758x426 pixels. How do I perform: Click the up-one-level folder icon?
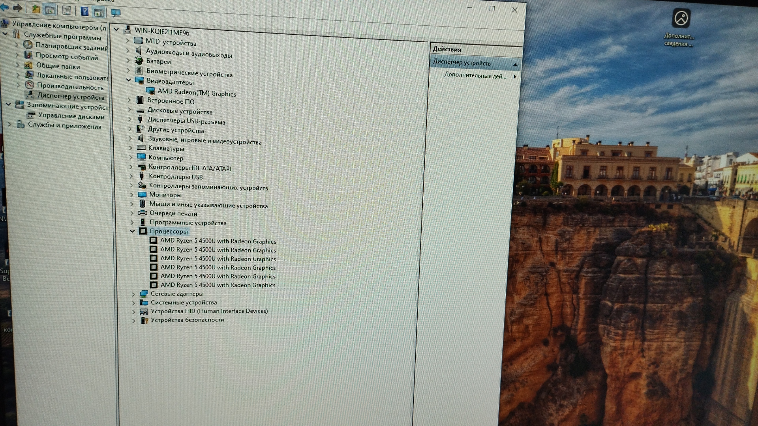pos(36,9)
